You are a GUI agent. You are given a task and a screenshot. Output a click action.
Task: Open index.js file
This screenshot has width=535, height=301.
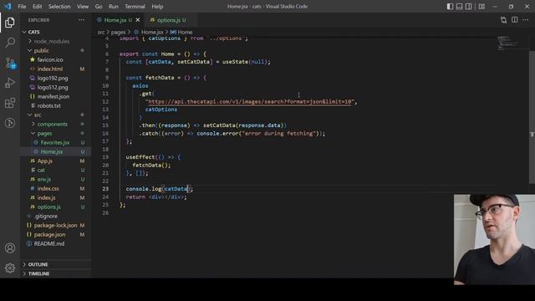tap(56, 198)
